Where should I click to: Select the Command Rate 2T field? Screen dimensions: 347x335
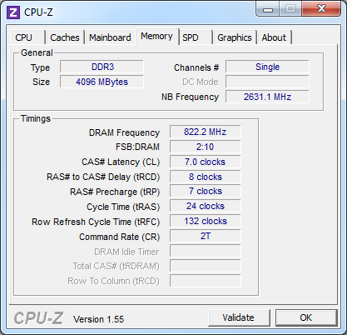pos(206,236)
